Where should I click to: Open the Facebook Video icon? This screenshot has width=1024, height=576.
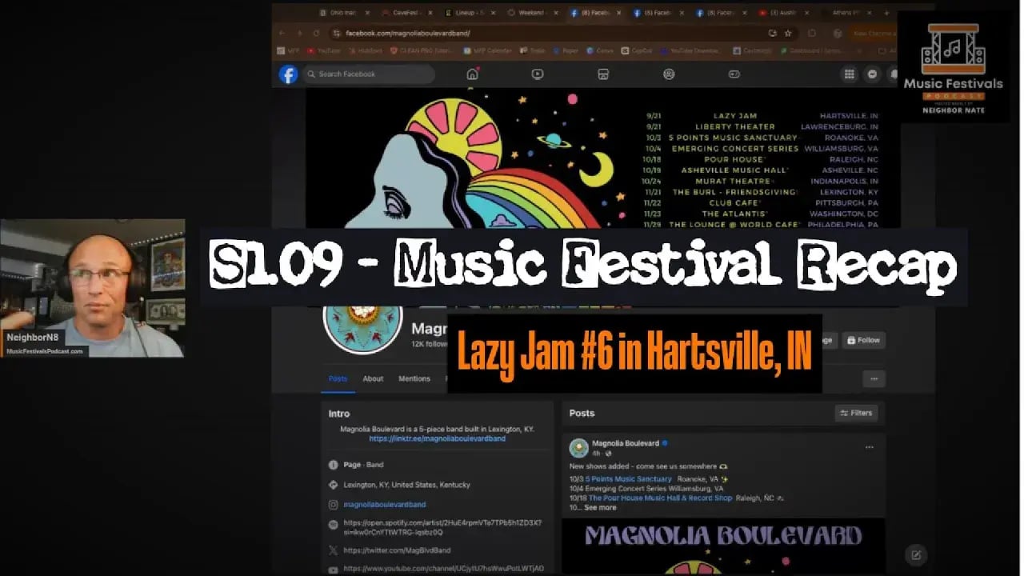538,74
